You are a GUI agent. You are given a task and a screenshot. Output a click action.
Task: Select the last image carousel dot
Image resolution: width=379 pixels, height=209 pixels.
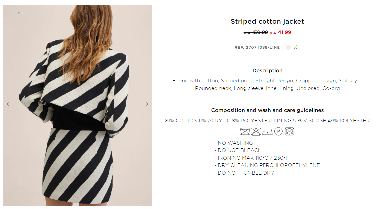click(43, 13)
